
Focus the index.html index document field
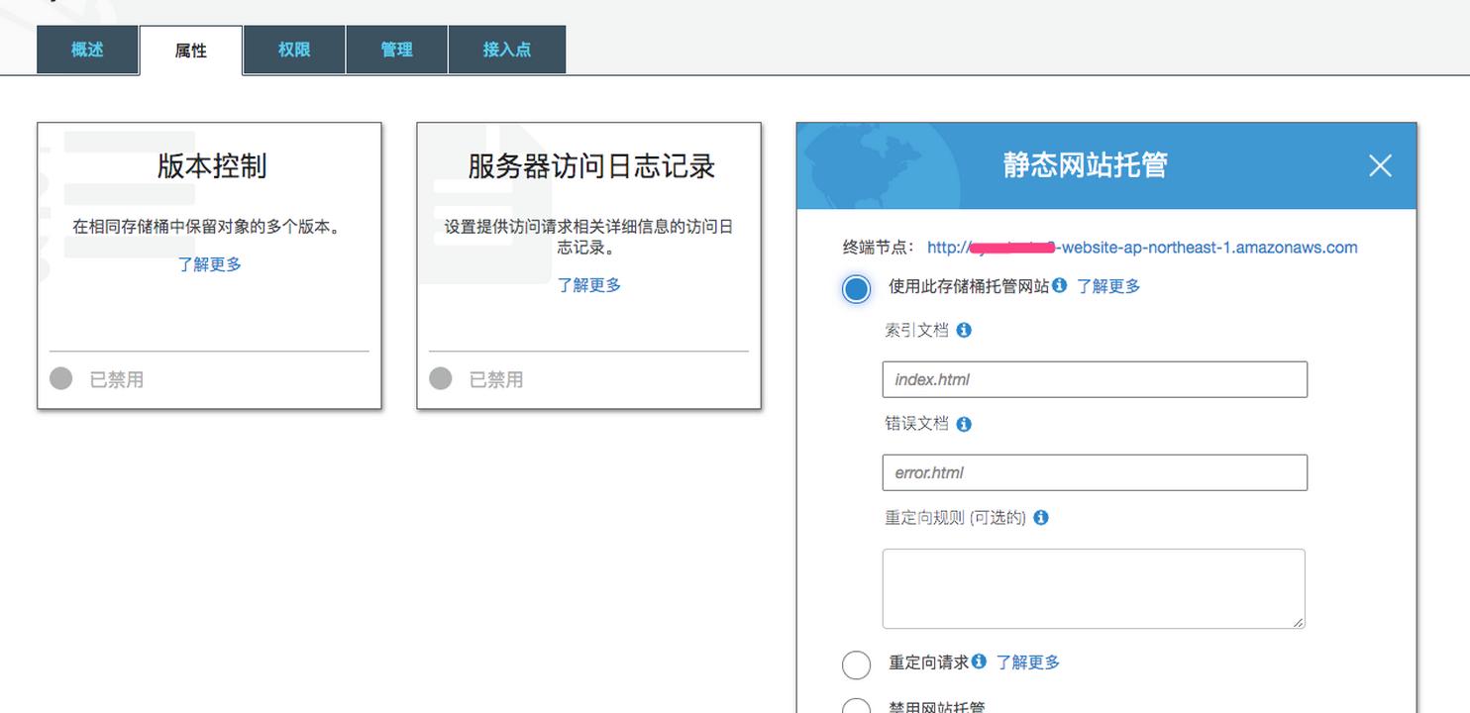coord(1094,379)
